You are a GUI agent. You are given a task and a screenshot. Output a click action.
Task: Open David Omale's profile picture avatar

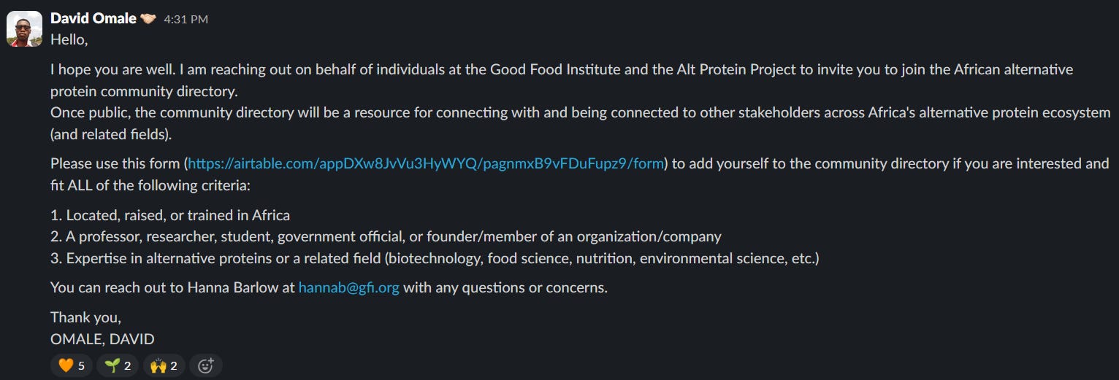(x=24, y=28)
